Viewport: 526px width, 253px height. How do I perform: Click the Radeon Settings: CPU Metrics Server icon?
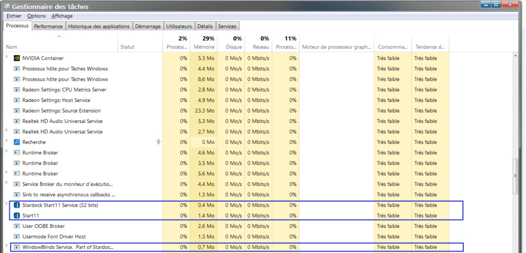(x=16, y=89)
